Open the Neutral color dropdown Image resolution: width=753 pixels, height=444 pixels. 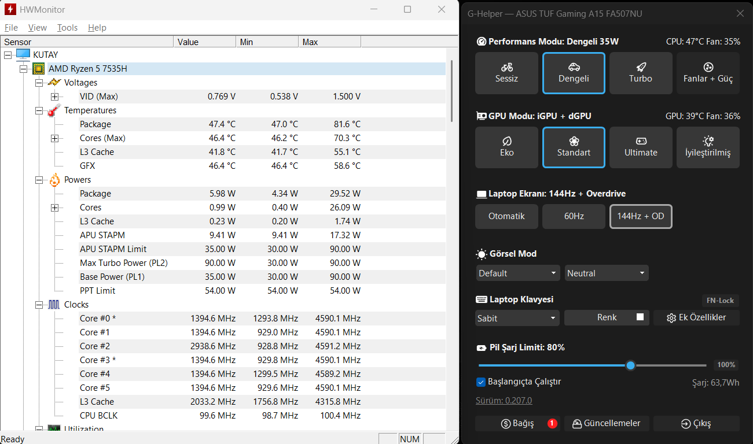[607, 273]
